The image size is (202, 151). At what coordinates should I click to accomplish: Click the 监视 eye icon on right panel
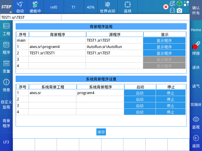pos(196,122)
